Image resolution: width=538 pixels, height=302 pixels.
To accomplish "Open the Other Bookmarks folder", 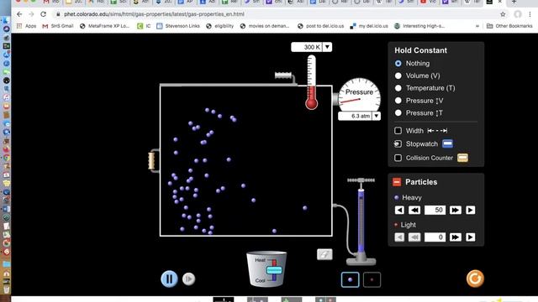I will point(509,26).
